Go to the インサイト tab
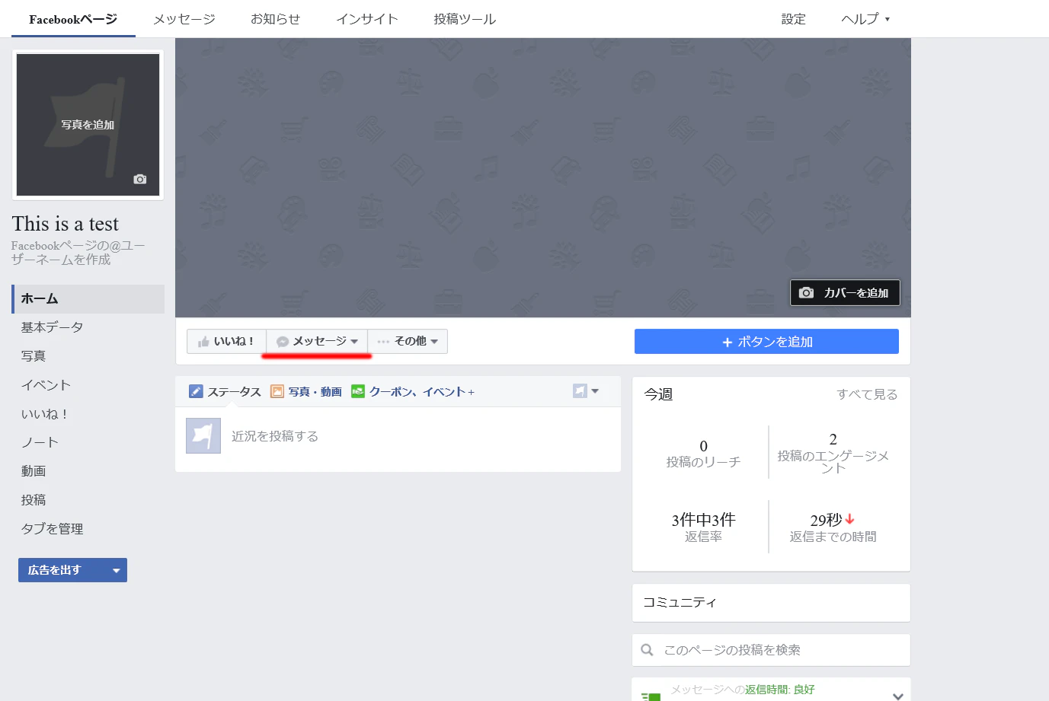The width and height of the screenshot is (1049, 701). click(367, 19)
